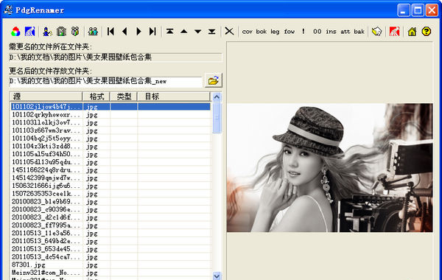442x280 pixels.
Task: Go to next file arrow
Action: pyautogui.click(x=138, y=31)
